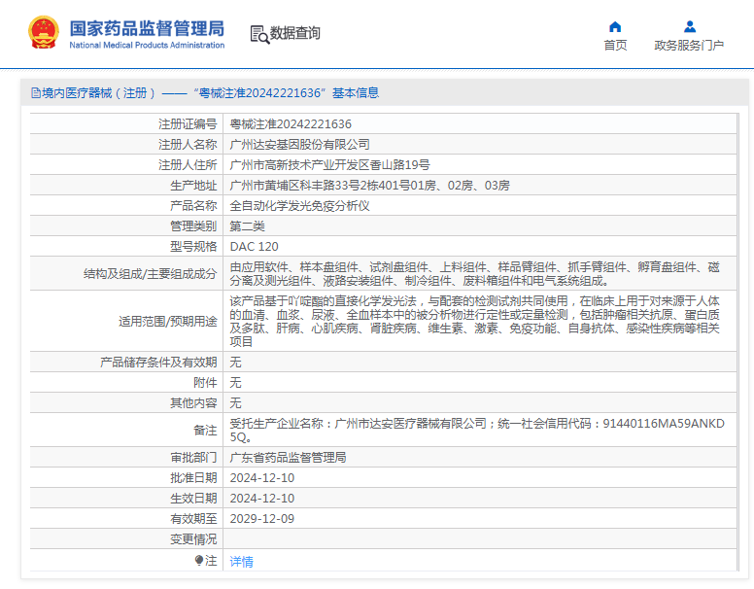
Task: Go to 首页 via its text label
Action: pos(615,46)
